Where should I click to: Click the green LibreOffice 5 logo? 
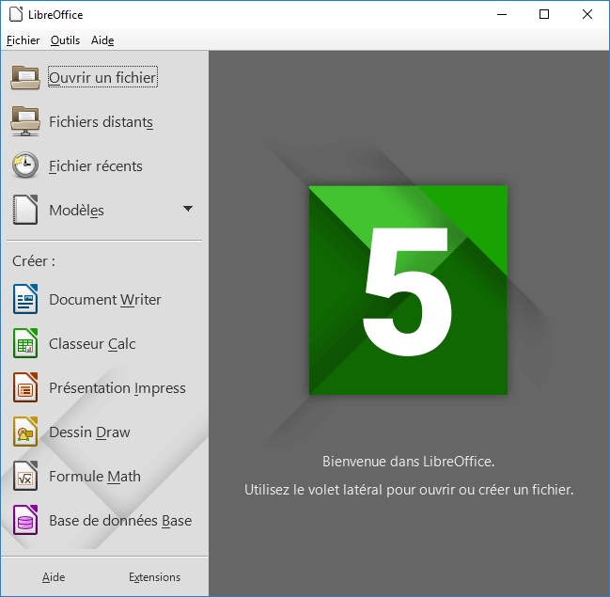tap(408, 291)
